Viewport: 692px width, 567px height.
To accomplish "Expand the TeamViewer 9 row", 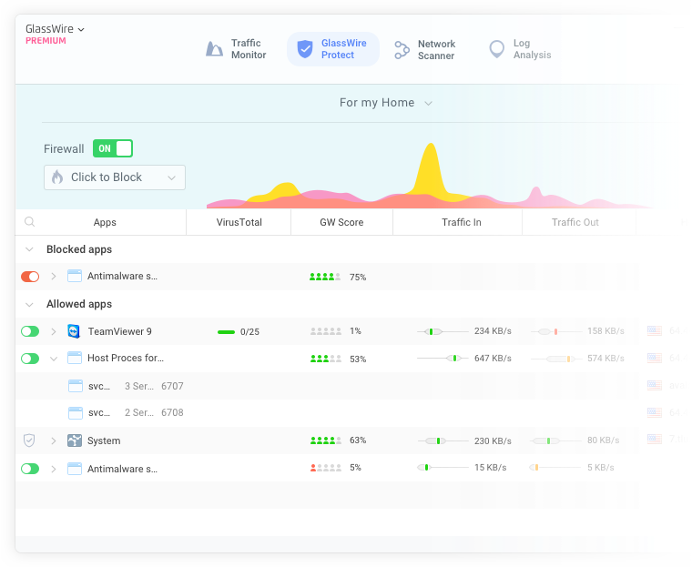I will pyautogui.click(x=54, y=331).
